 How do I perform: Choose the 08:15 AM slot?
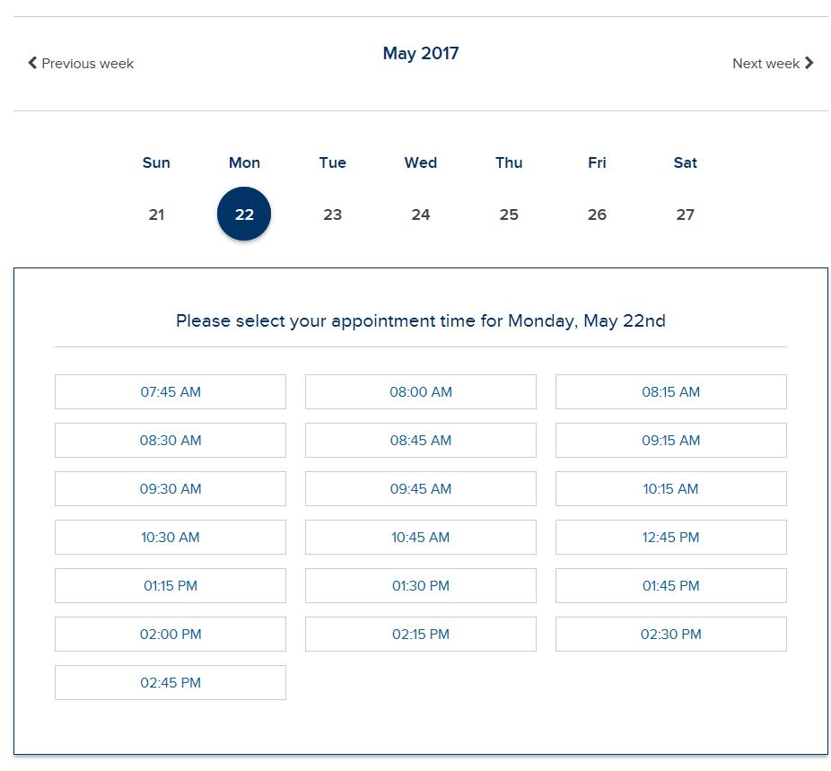[x=671, y=391]
